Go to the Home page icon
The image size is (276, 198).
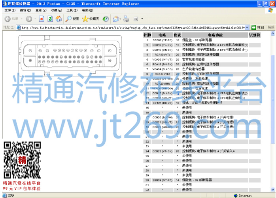pos(59,19)
